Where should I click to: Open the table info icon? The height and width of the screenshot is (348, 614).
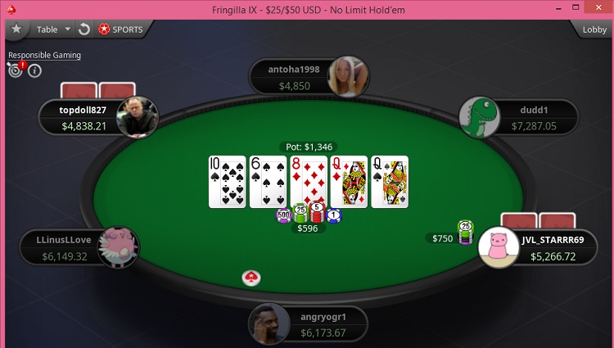(x=35, y=71)
